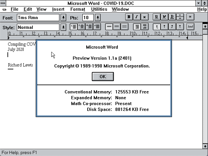This screenshot has height=156, width=208.
Task: Select the right tab stop icon
Action: coord(172,27)
